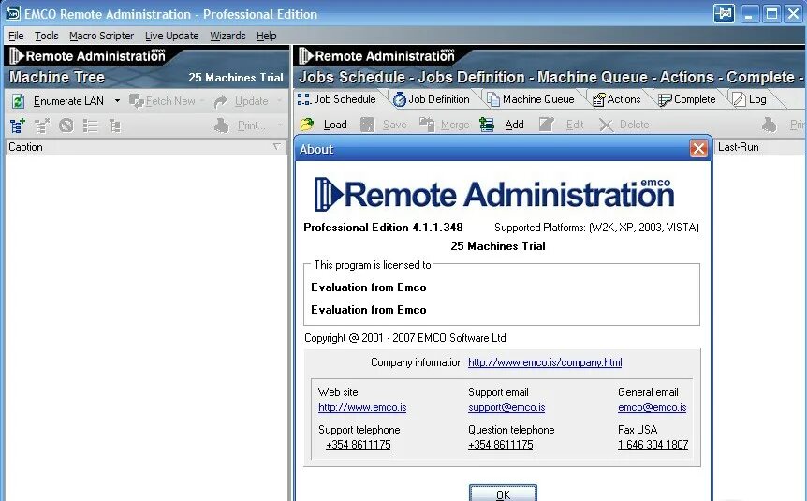
Task: Click the add machine tree node icon
Action: pyautogui.click(x=18, y=125)
